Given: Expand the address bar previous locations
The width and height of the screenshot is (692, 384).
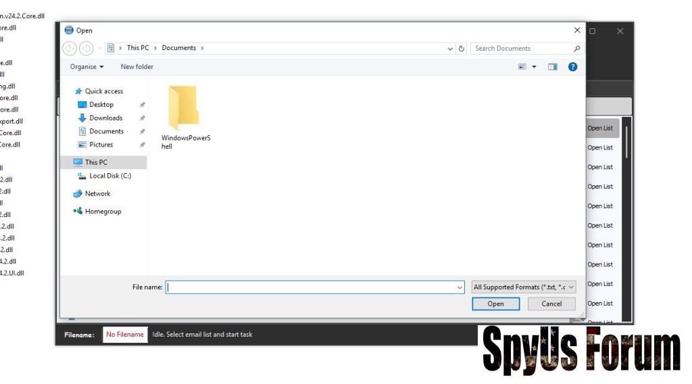Looking at the screenshot, I should (x=451, y=49).
